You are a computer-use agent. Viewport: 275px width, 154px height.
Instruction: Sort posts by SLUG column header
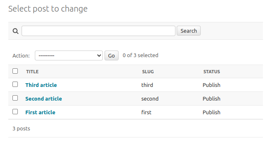click(x=148, y=72)
